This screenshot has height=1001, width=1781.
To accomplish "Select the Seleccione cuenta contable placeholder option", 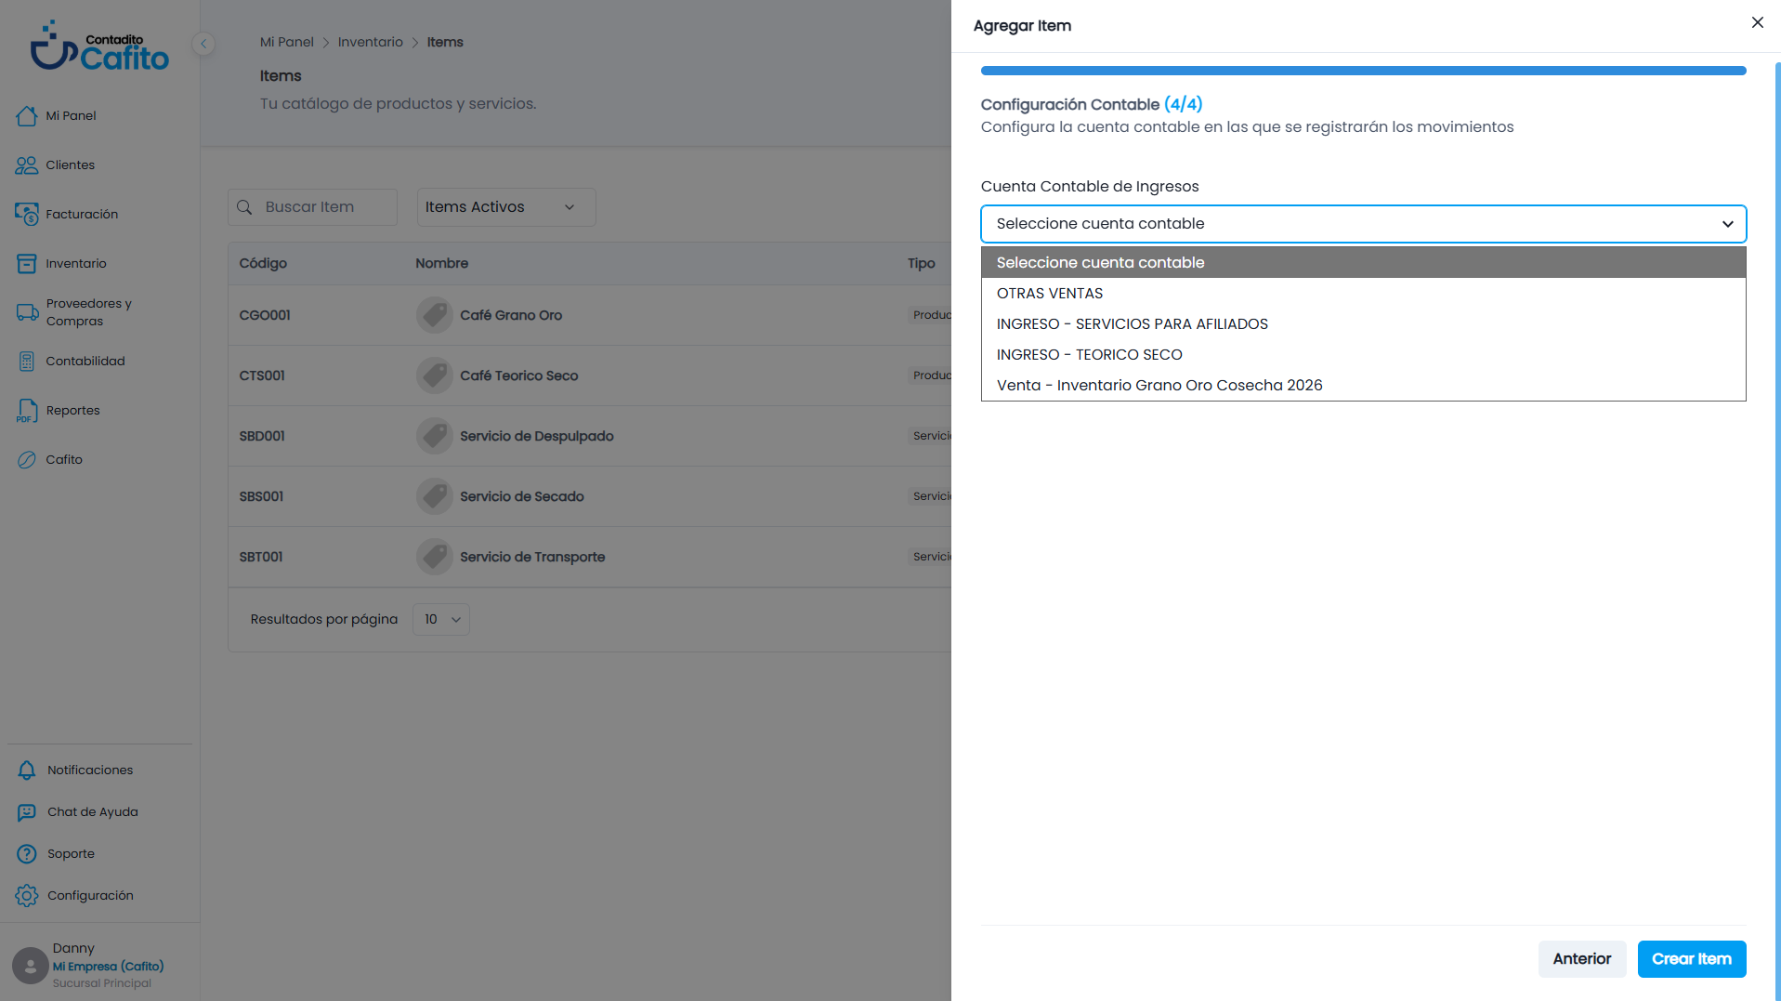I will (x=1363, y=263).
